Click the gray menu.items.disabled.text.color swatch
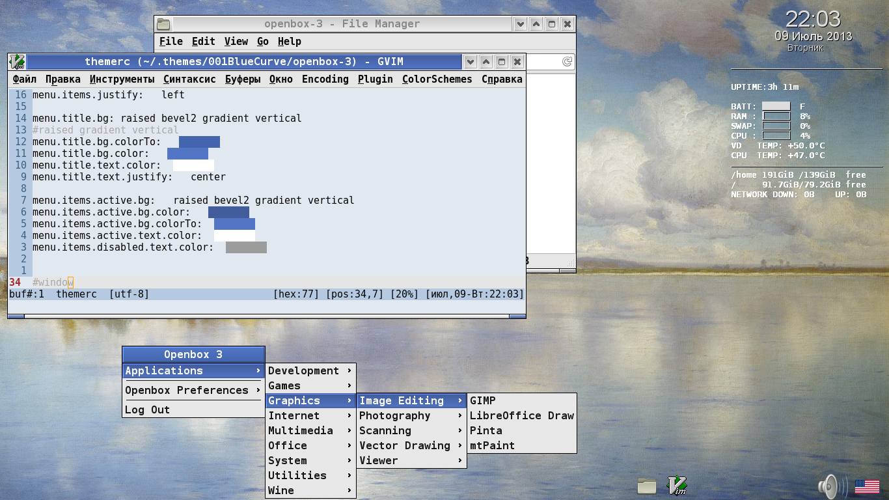 point(246,247)
